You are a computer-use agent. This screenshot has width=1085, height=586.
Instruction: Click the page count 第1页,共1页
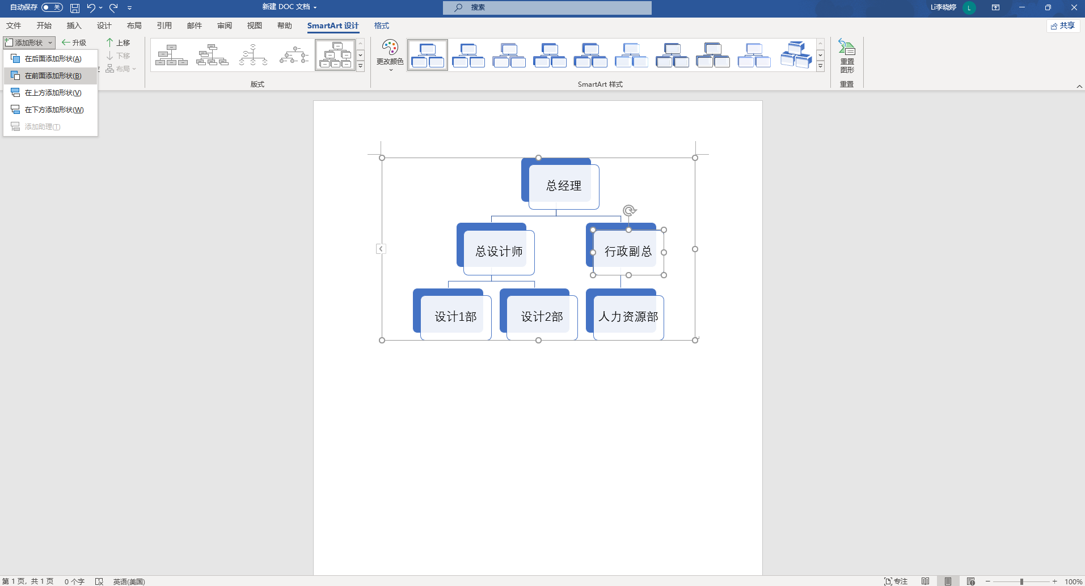tap(28, 581)
